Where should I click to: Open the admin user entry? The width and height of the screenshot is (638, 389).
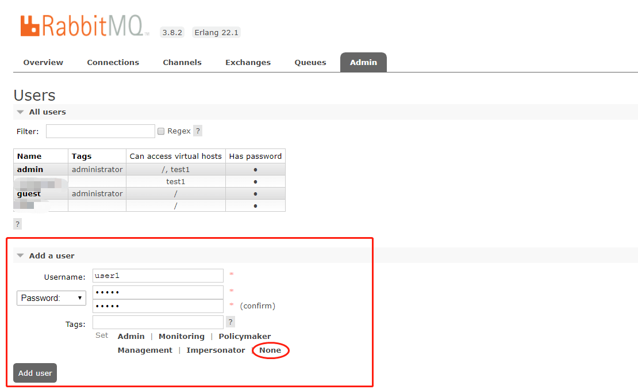(30, 169)
